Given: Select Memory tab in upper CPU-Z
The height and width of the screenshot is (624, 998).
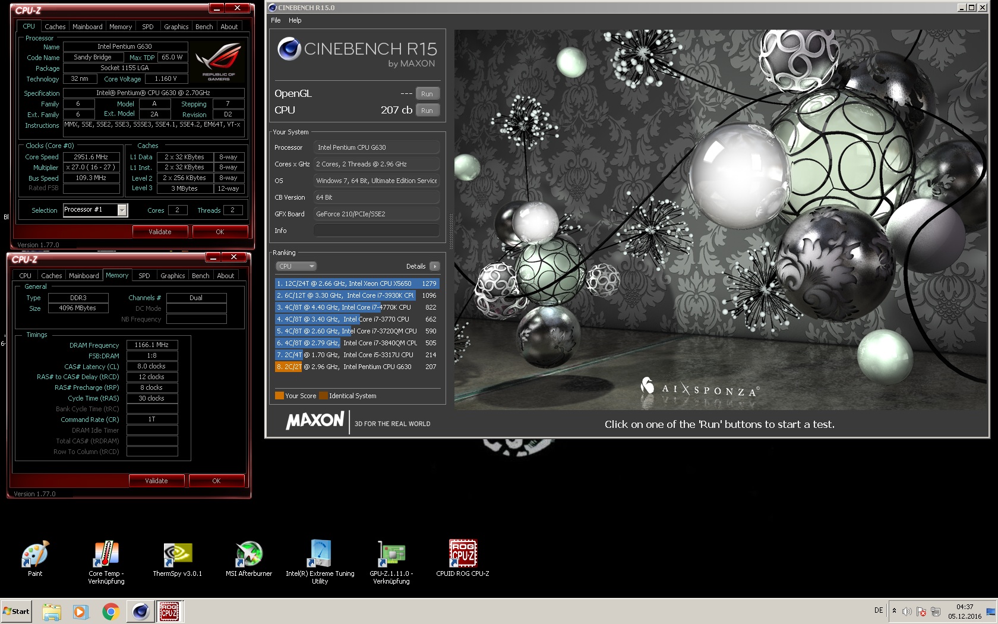Looking at the screenshot, I should [x=121, y=27].
